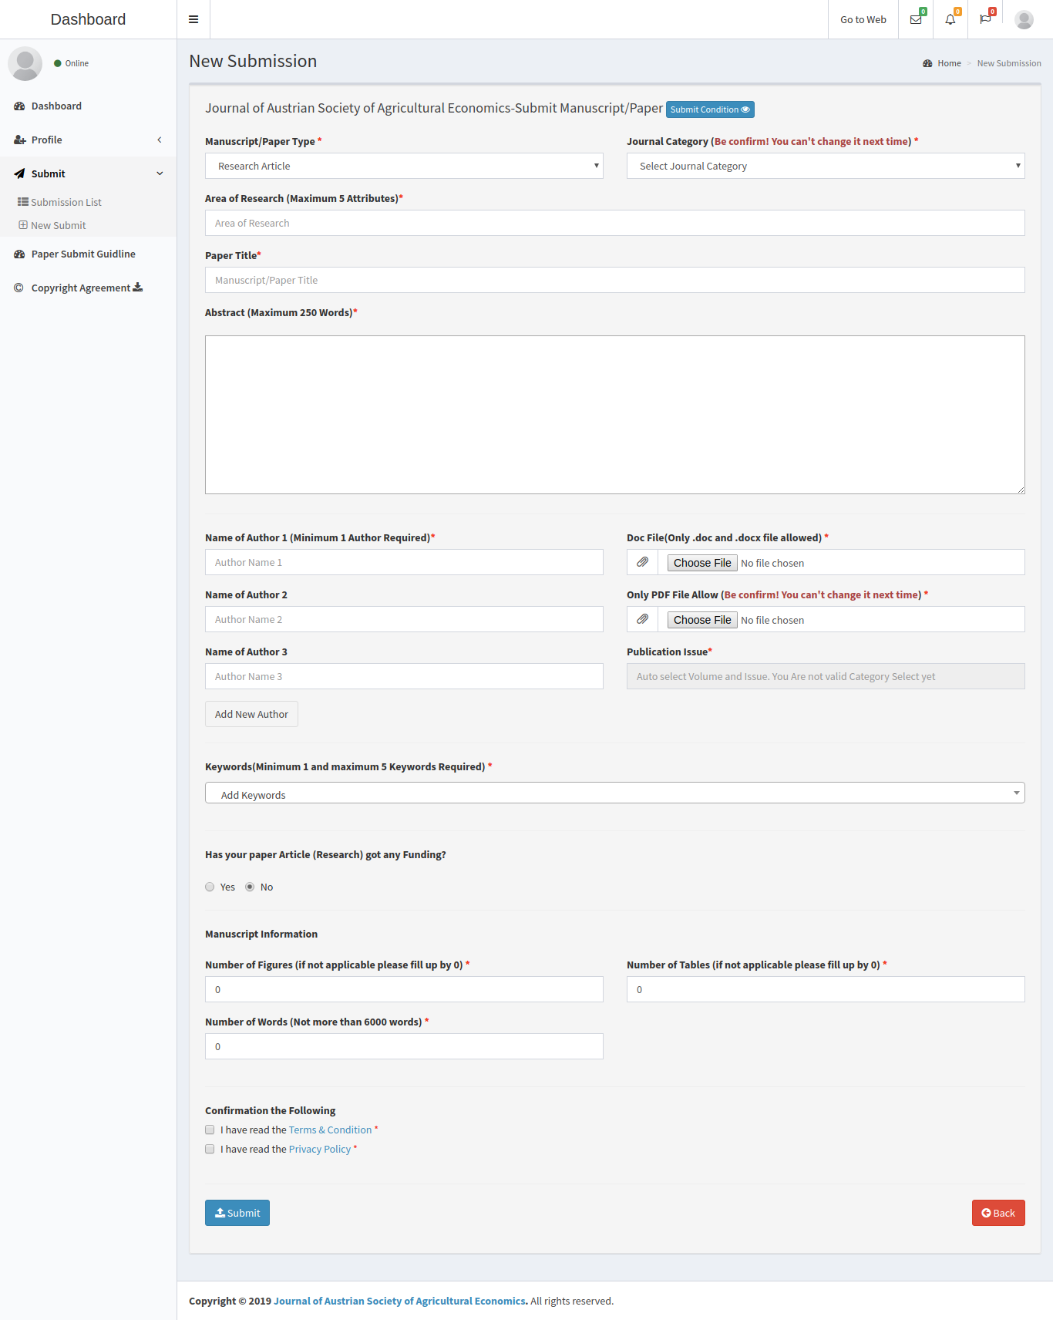Image resolution: width=1053 pixels, height=1320 pixels.
Task: Open the Terms & Condition link
Action: [x=330, y=1130]
